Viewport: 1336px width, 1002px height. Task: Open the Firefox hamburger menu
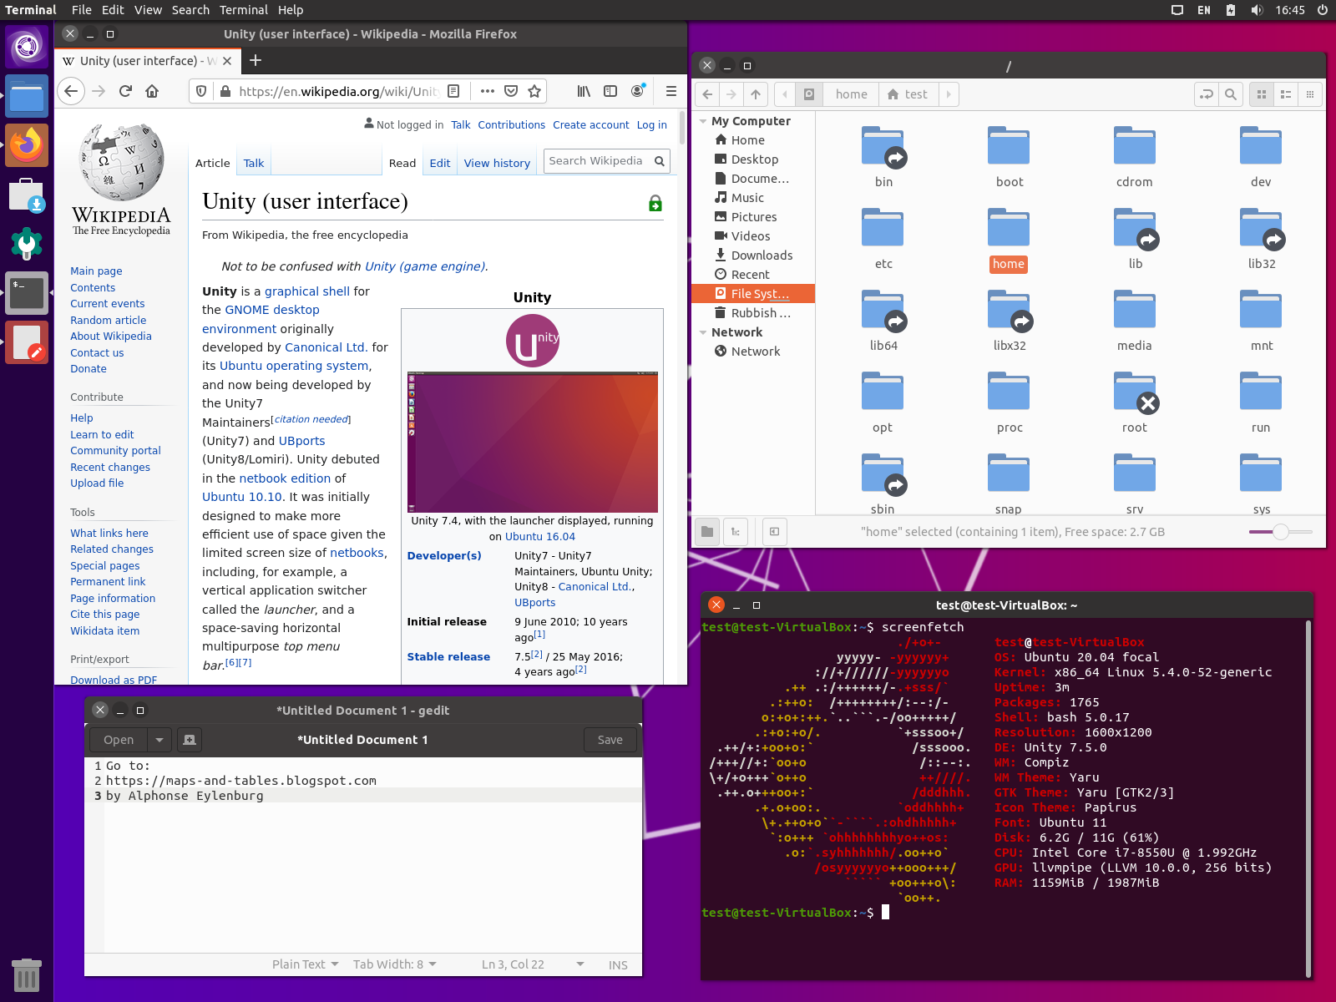point(671,91)
